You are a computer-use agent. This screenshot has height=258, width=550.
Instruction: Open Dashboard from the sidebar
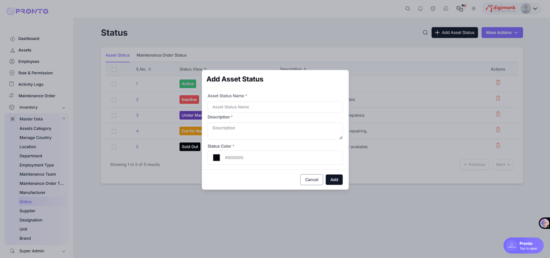(28, 39)
